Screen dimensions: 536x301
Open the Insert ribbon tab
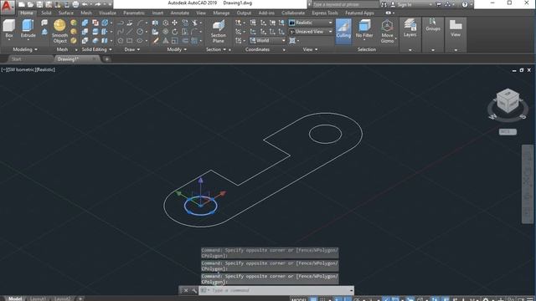[x=157, y=13]
